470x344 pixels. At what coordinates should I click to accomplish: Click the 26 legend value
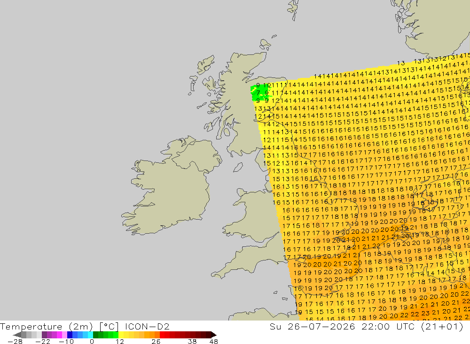tap(156, 341)
